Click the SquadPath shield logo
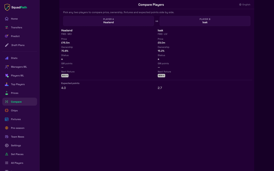The image size is (274, 171). (x=7, y=7)
